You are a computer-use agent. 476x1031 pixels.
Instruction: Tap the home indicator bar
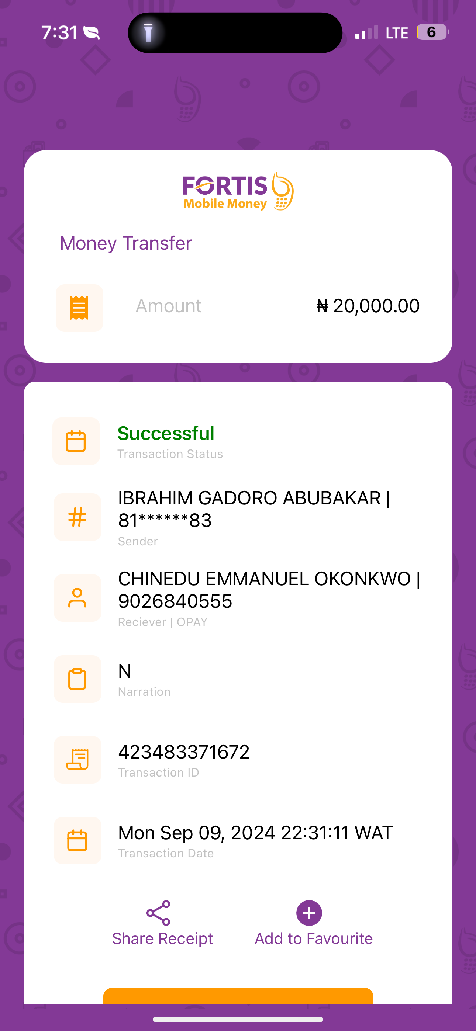tap(238, 1019)
